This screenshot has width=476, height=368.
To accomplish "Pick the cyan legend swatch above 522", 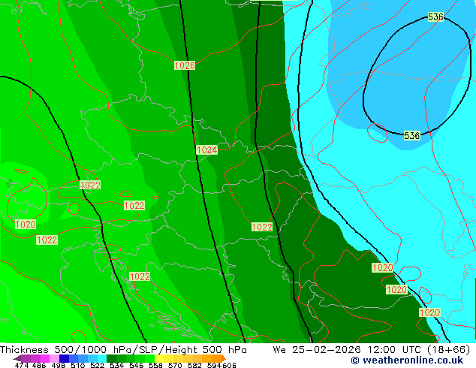I will tap(101, 358).
